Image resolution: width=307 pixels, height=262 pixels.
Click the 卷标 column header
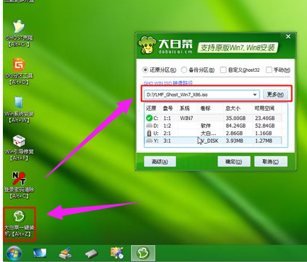click(x=206, y=109)
